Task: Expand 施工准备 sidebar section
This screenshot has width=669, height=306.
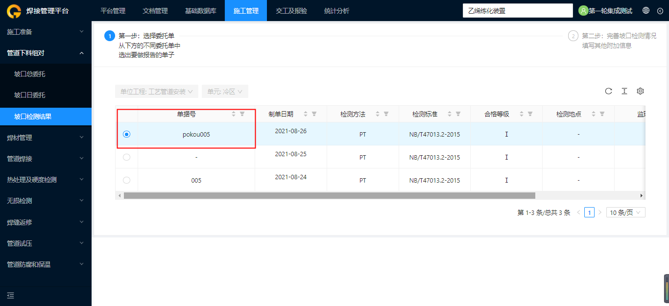Action: [x=46, y=32]
